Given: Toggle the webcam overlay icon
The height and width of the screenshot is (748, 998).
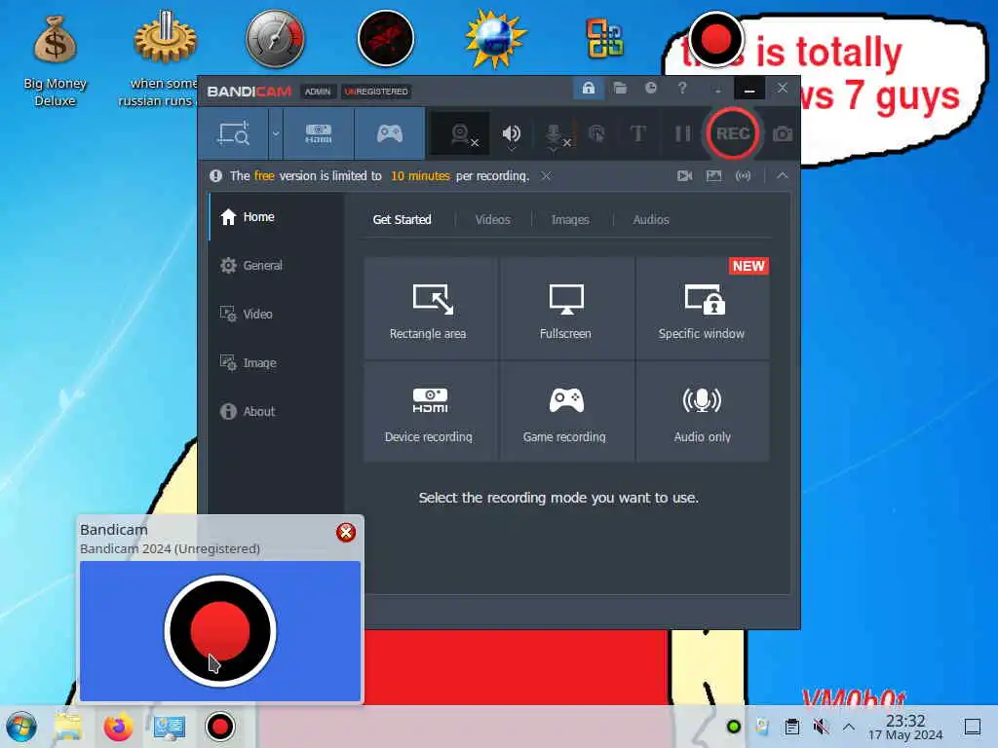Looking at the screenshot, I should (462, 134).
